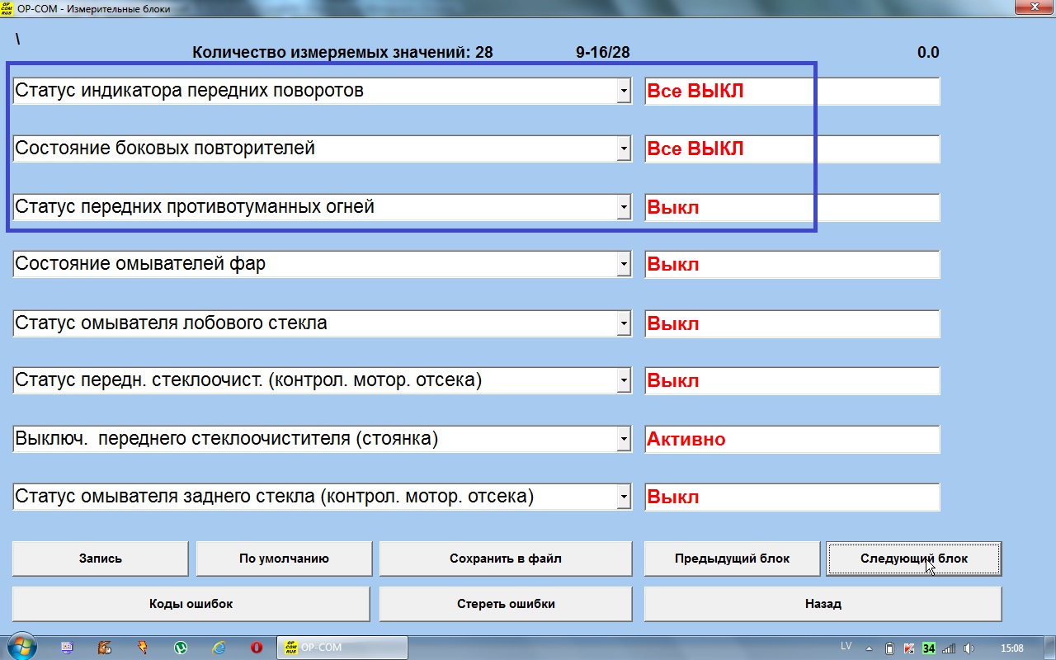Click the 'Активно' value field

[x=791, y=439]
